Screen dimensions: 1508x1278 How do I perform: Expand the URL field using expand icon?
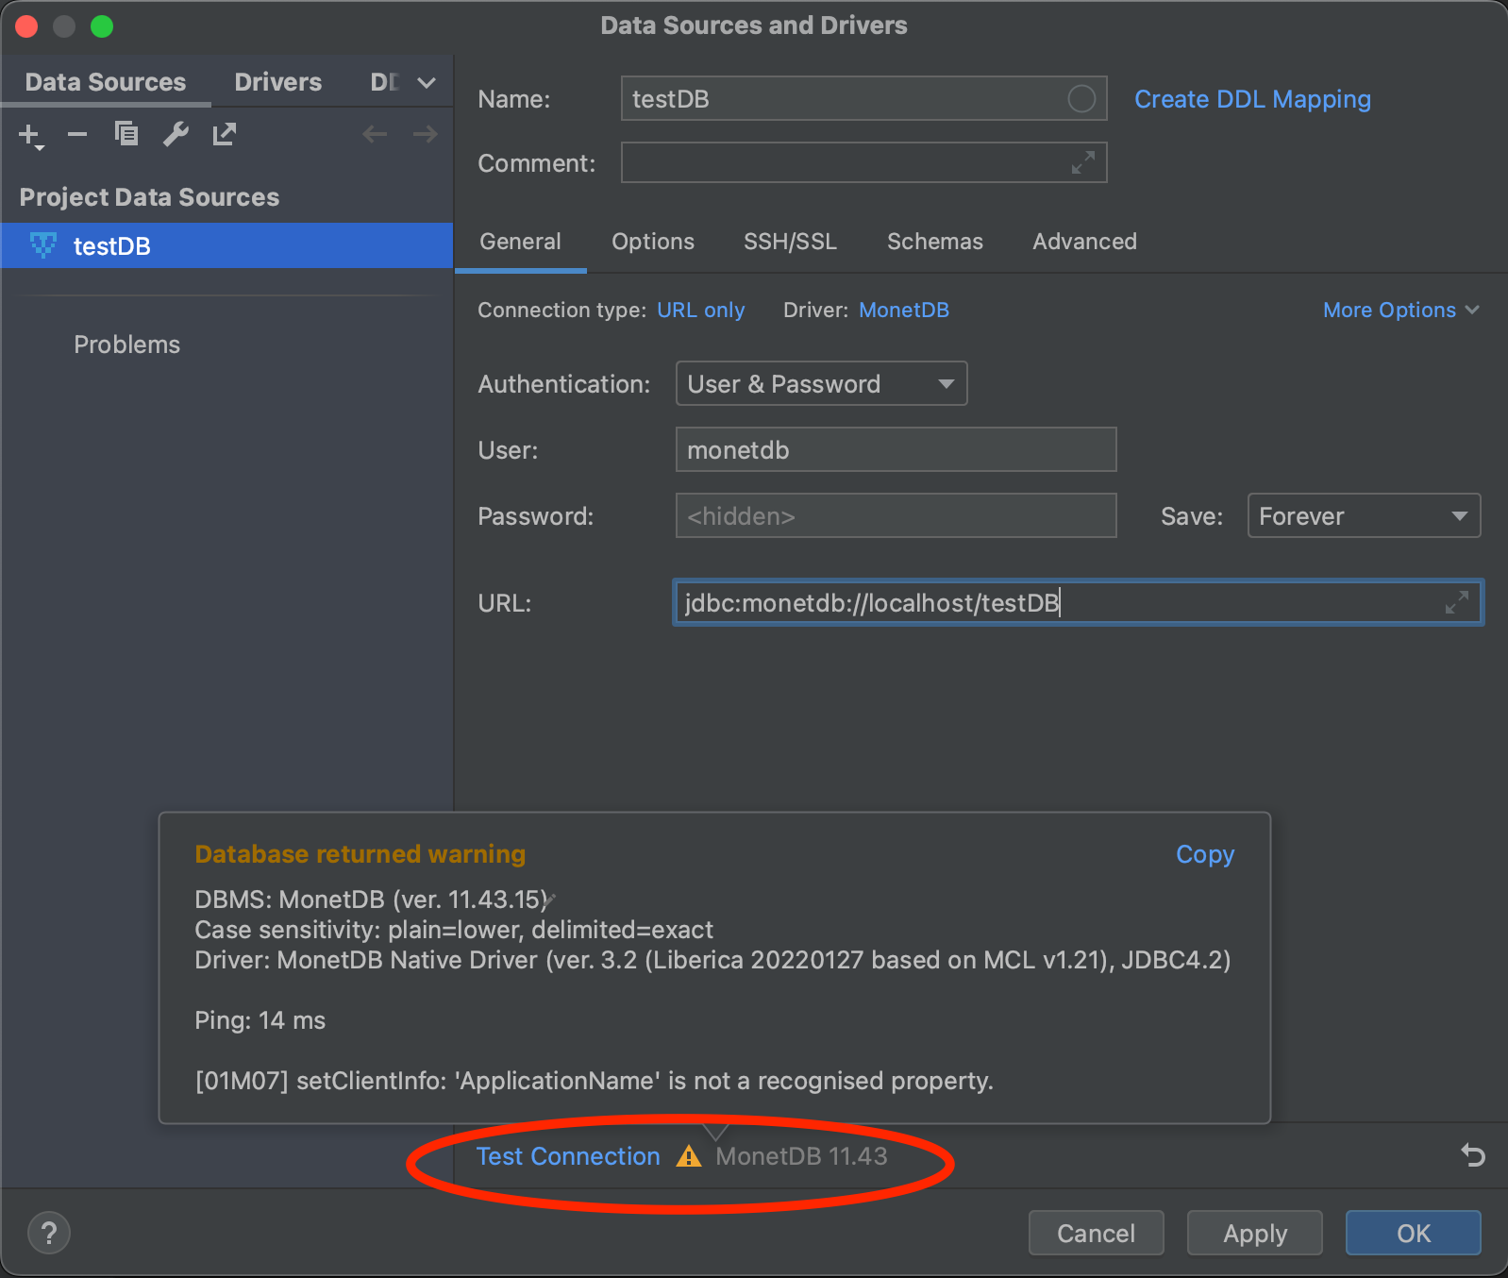[1457, 602]
